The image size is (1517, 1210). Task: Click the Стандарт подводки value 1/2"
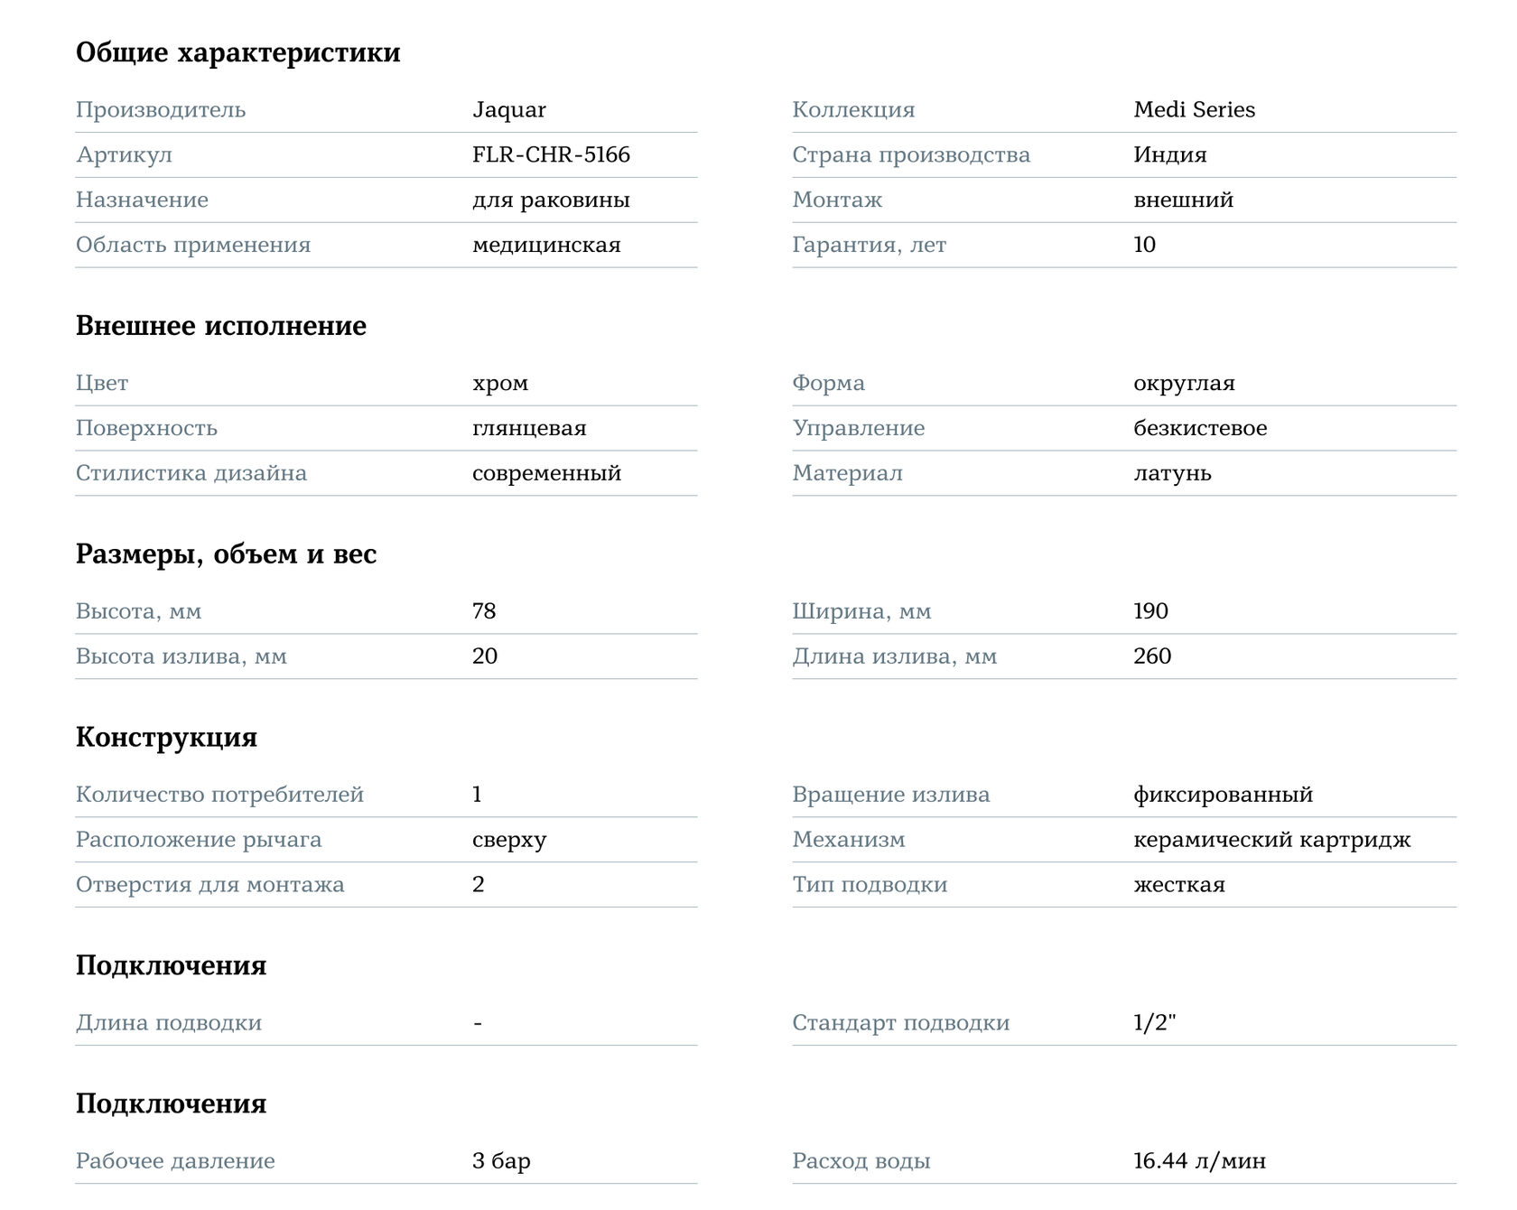(x=1154, y=1022)
